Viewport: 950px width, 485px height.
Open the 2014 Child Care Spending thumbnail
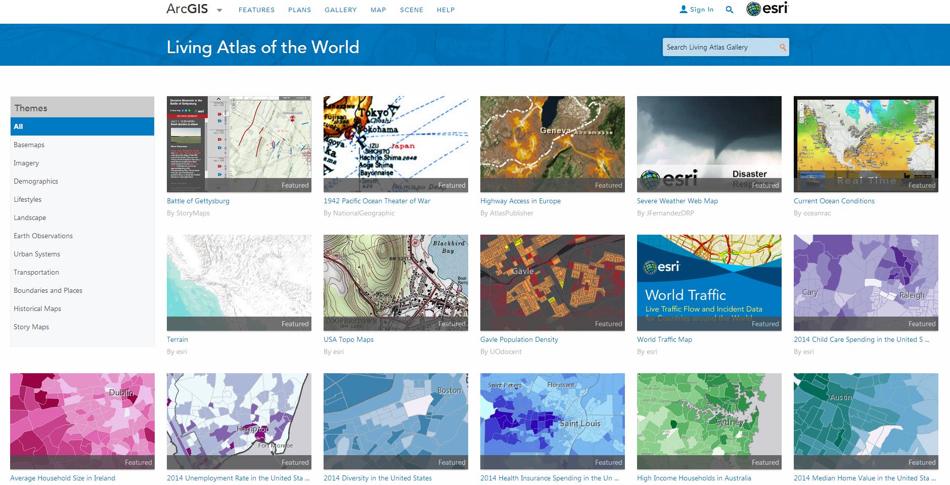click(866, 283)
